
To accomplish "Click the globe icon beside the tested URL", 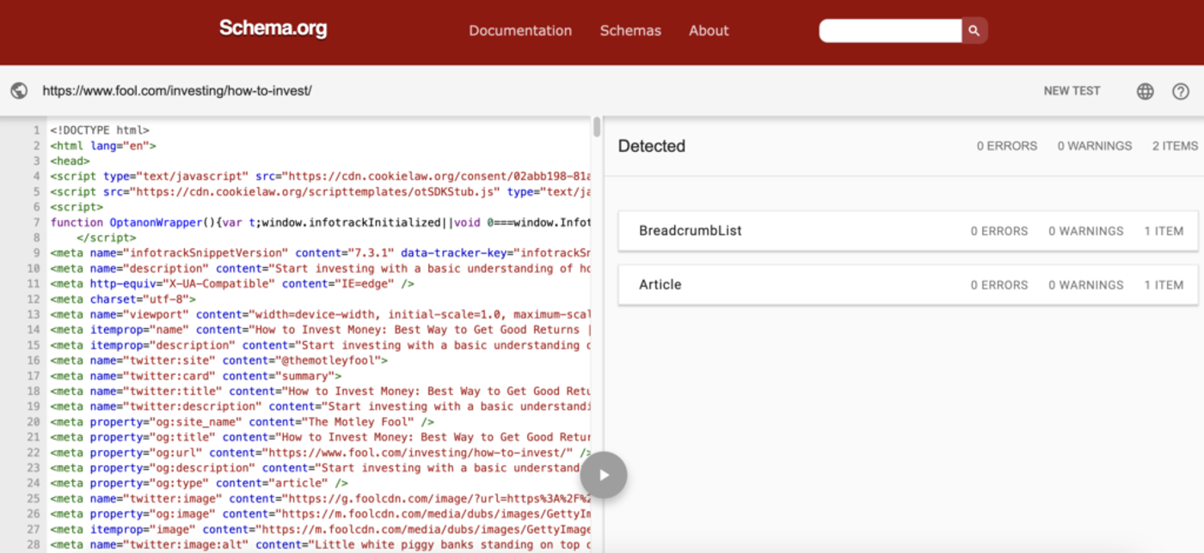I will click(19, 90).
